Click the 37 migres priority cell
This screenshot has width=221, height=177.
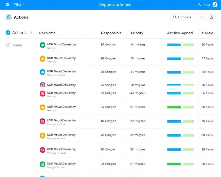click(138, 107)
